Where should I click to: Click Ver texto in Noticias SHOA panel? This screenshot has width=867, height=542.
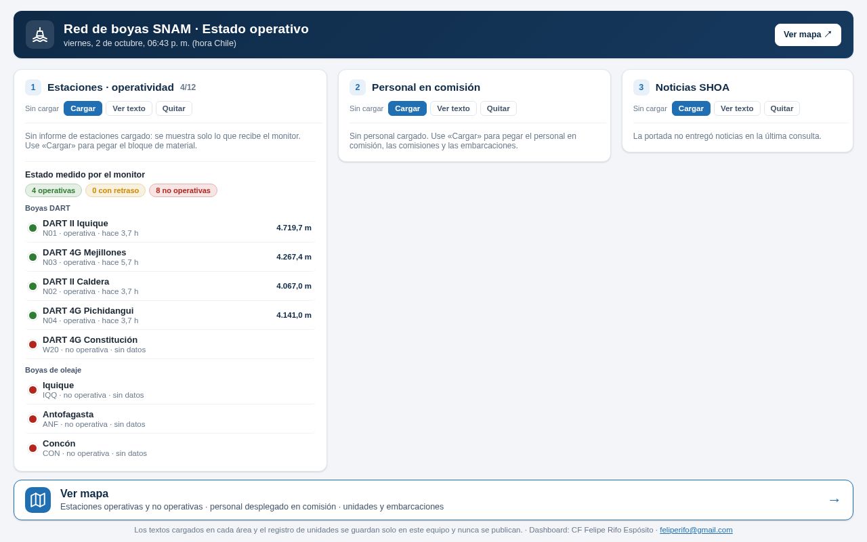click(x=737, y=108)
